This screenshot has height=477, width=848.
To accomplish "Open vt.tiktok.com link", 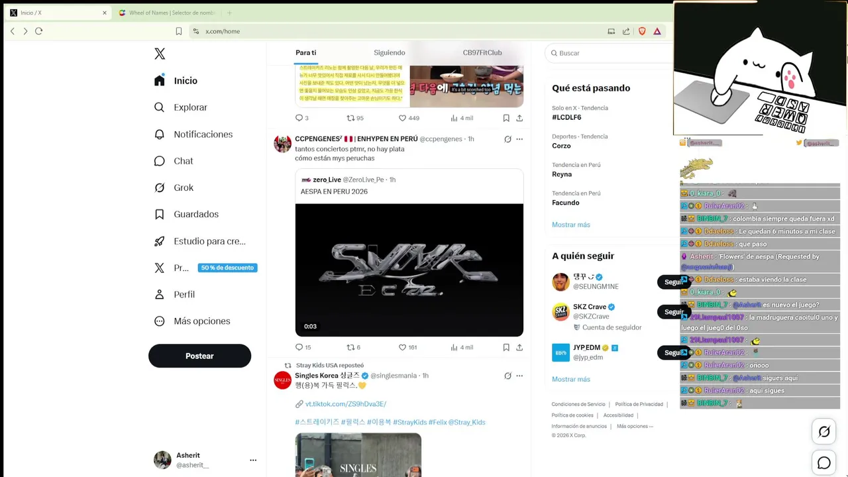I will [345, 404].
